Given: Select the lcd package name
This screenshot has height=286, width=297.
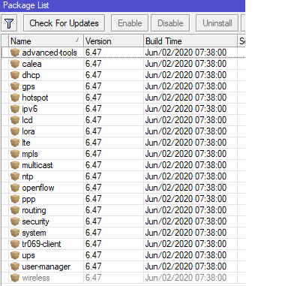Looking at the screenshot, I should click(27, 120).
